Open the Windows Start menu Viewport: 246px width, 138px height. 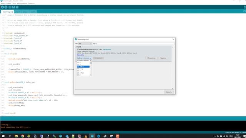[3, 136]
